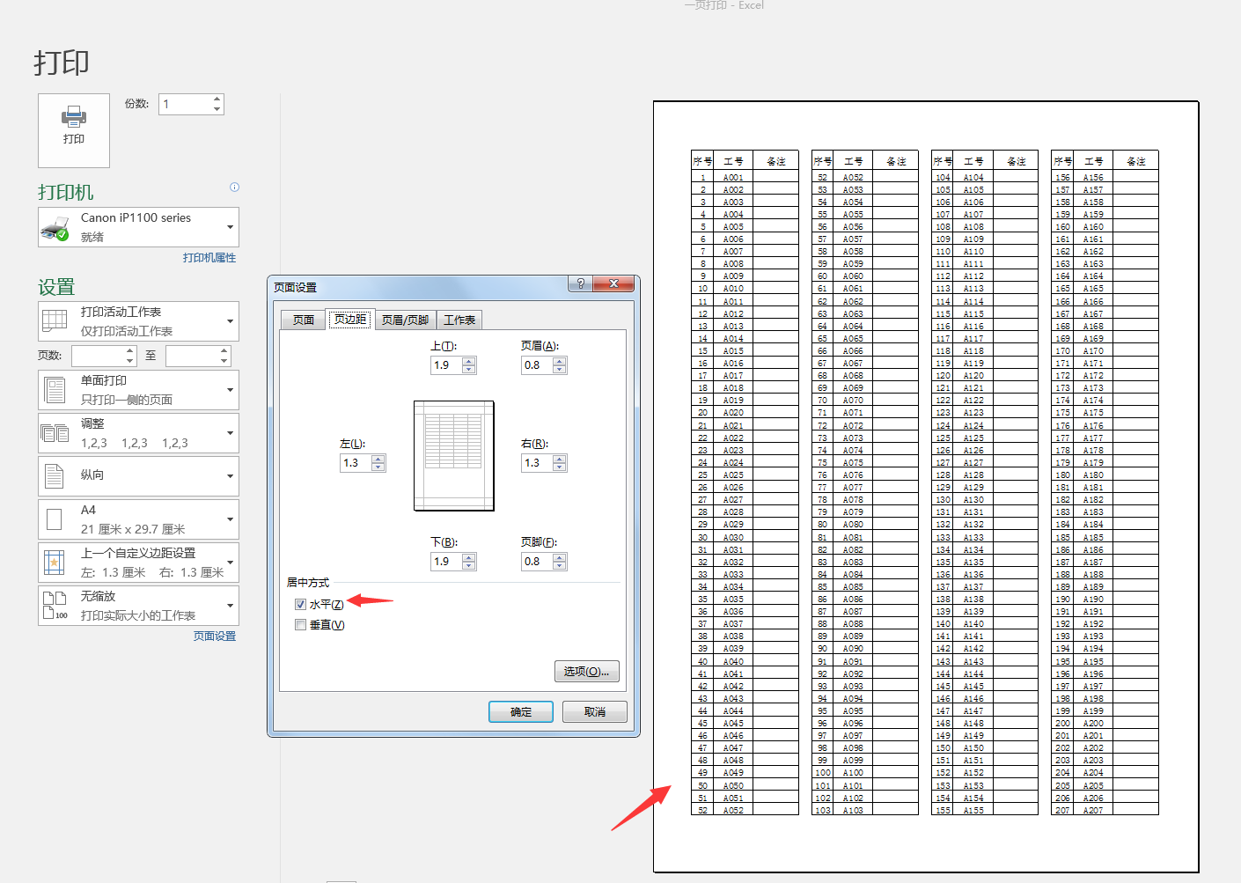This screenshot has width=1241, height=883.
Task: Select the 页边距 tab
Action: point(350,319)
